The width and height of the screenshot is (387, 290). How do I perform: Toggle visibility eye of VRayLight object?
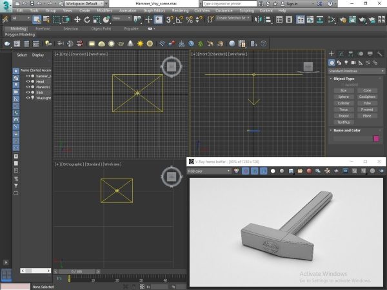coord(28,98)
